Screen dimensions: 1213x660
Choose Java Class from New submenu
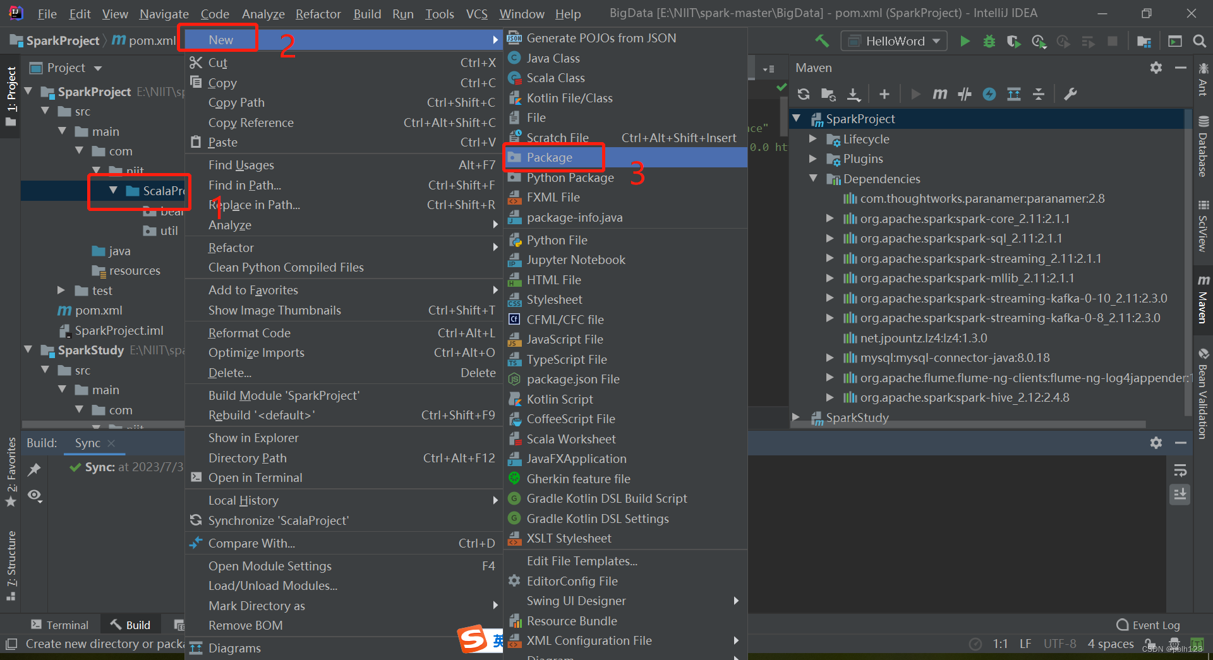click(x=625, y=58)
